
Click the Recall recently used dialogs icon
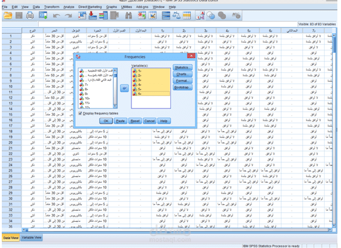pyautogui.click(x=43, y=16)
